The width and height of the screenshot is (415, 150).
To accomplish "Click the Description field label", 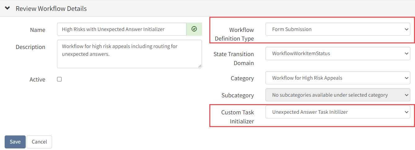I will coord(30,47).
